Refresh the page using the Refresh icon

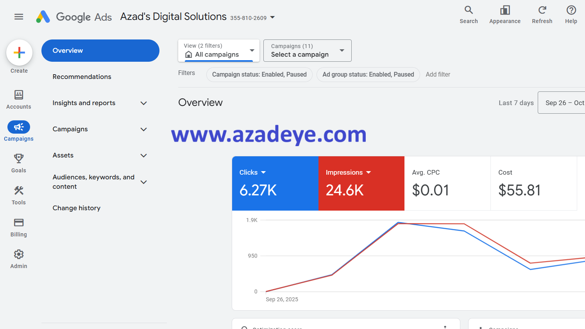pyautogui.click(x=542, y=14)
